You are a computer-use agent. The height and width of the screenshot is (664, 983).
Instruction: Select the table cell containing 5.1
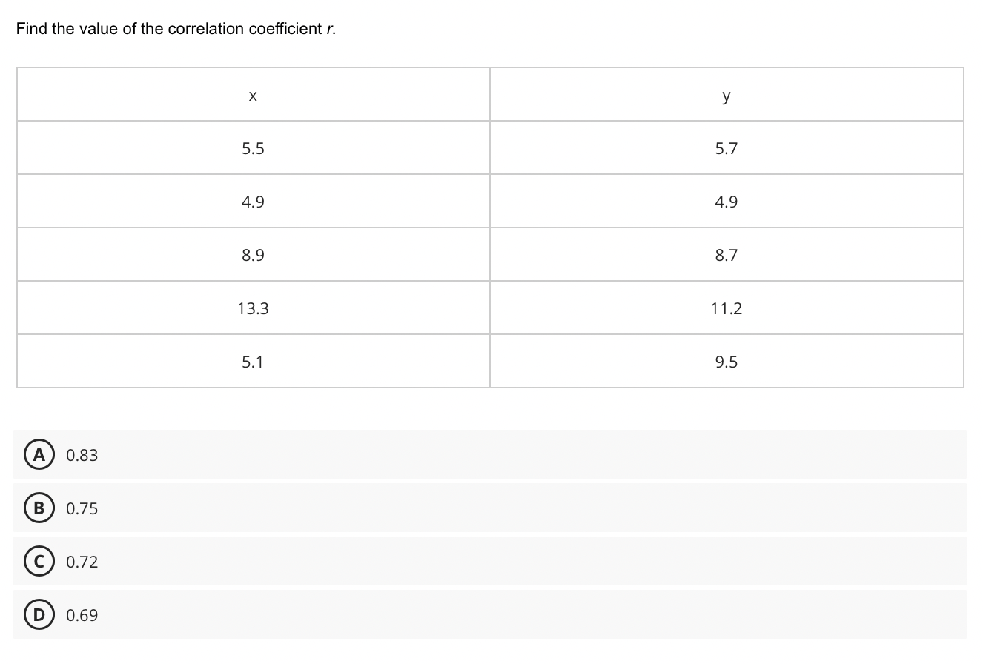pyautogui.click(x=252, y=362)
